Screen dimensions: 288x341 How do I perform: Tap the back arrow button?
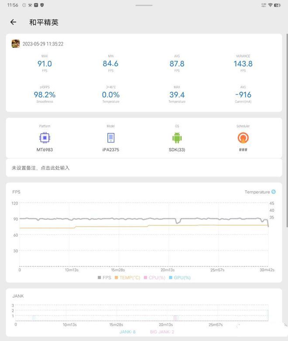click(x=13, y=22)
